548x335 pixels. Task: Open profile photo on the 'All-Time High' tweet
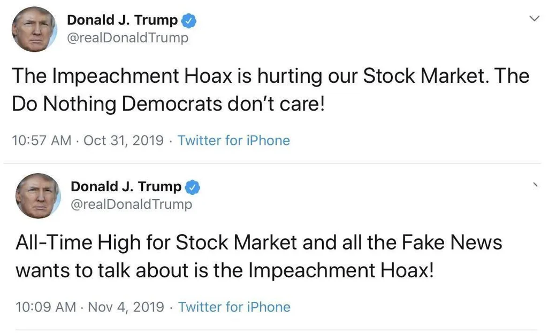click(x=37, y=196)
